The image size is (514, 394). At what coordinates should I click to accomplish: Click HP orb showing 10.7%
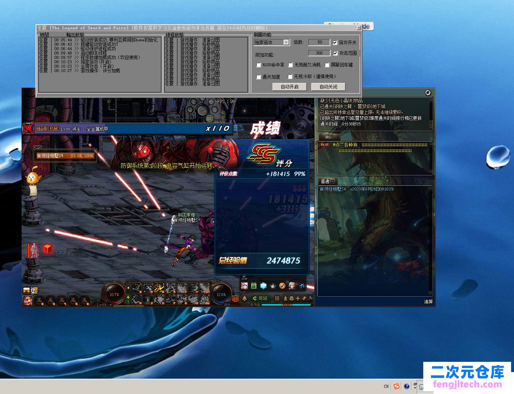(114, 294)
